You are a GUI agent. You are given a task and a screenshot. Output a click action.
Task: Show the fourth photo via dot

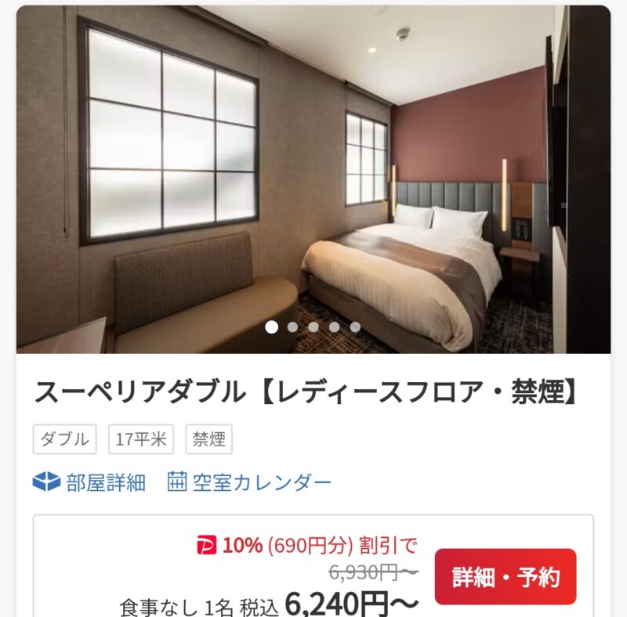(335, 327)
